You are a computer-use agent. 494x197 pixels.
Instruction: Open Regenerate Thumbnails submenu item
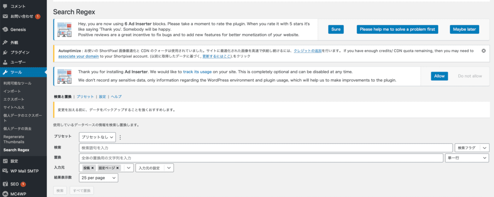click(14, 139)
